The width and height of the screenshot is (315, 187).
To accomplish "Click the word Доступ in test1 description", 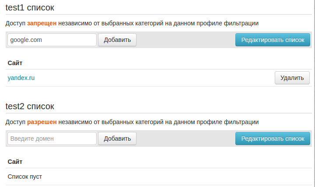I will pyautogui.click(x=15, y=23).
